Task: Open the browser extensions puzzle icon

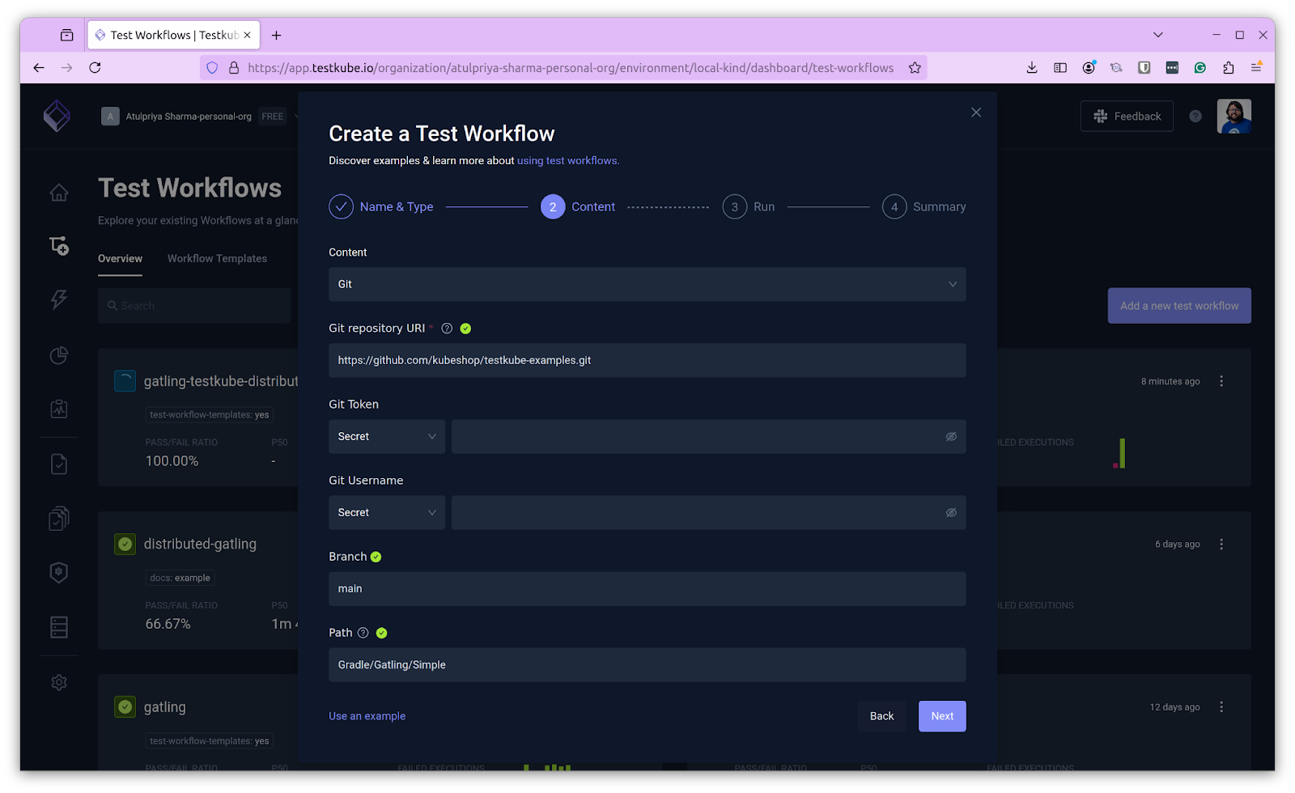Action: tap(1229, 68)
